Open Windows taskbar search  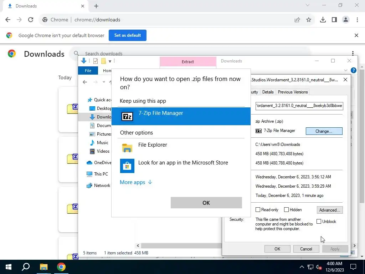(x=26, y=267)
